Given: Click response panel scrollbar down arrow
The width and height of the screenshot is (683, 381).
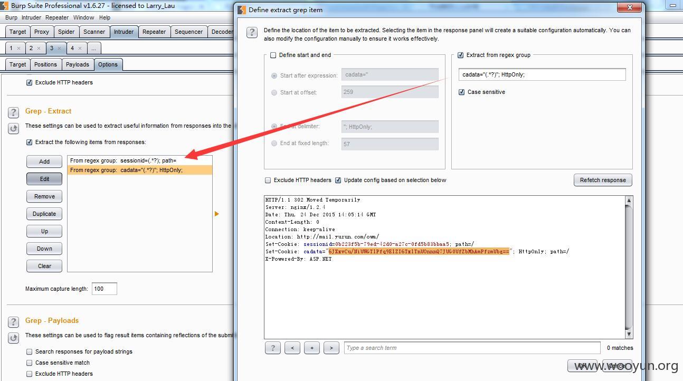Looking at the screenshot, I should (x=629, y=334).
